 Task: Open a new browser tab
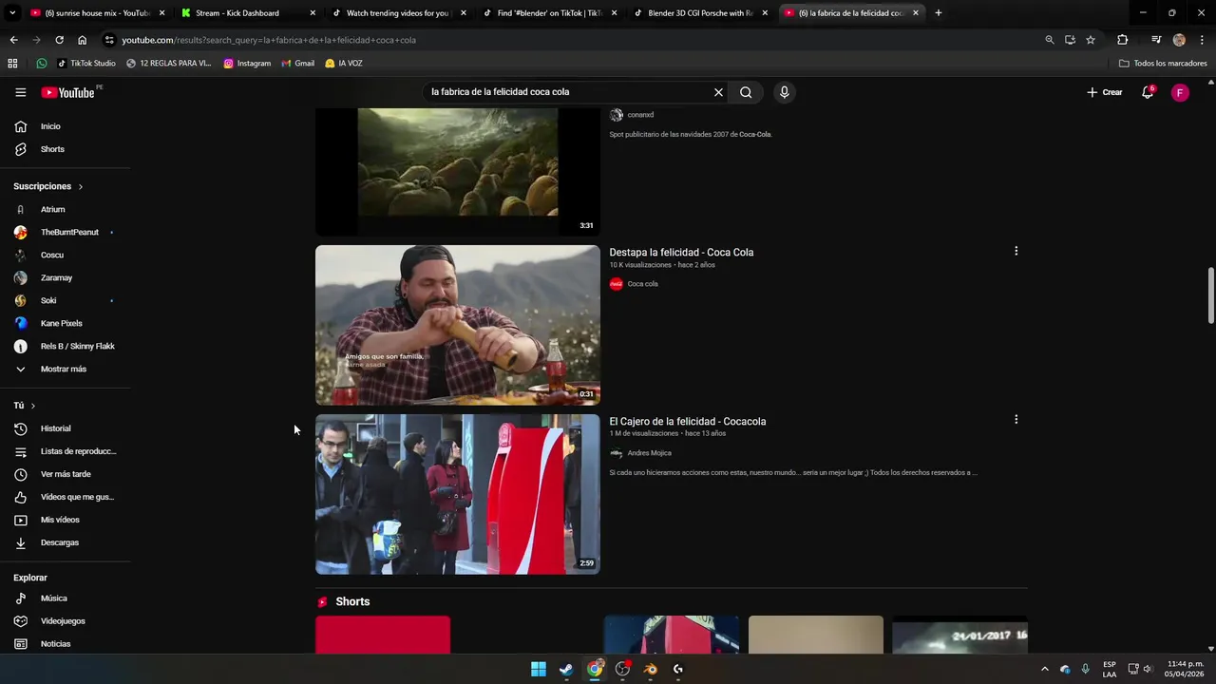point(938,13)
